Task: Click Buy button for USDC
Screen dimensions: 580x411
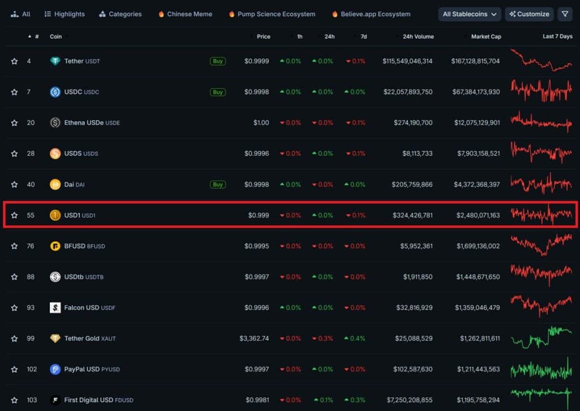Action: pos(218,92)
